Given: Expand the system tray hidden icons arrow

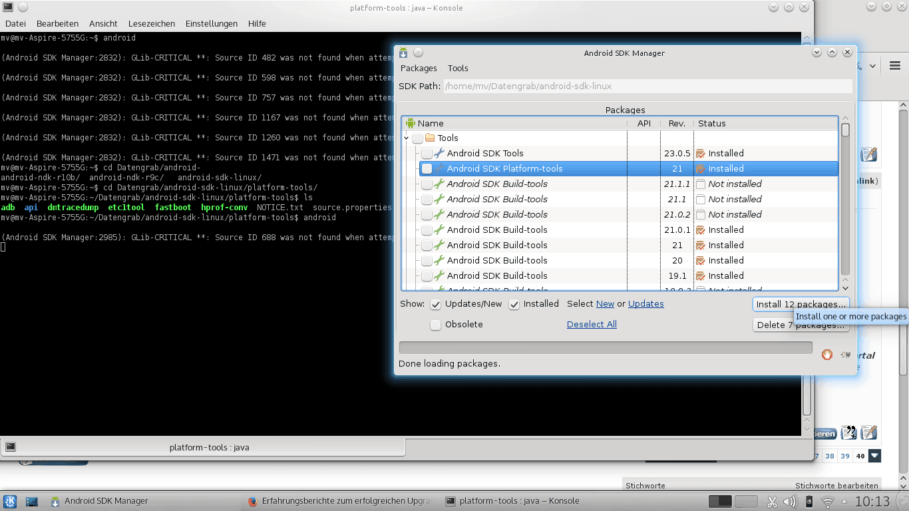Looking at the screenshot, I should (844, 502).
